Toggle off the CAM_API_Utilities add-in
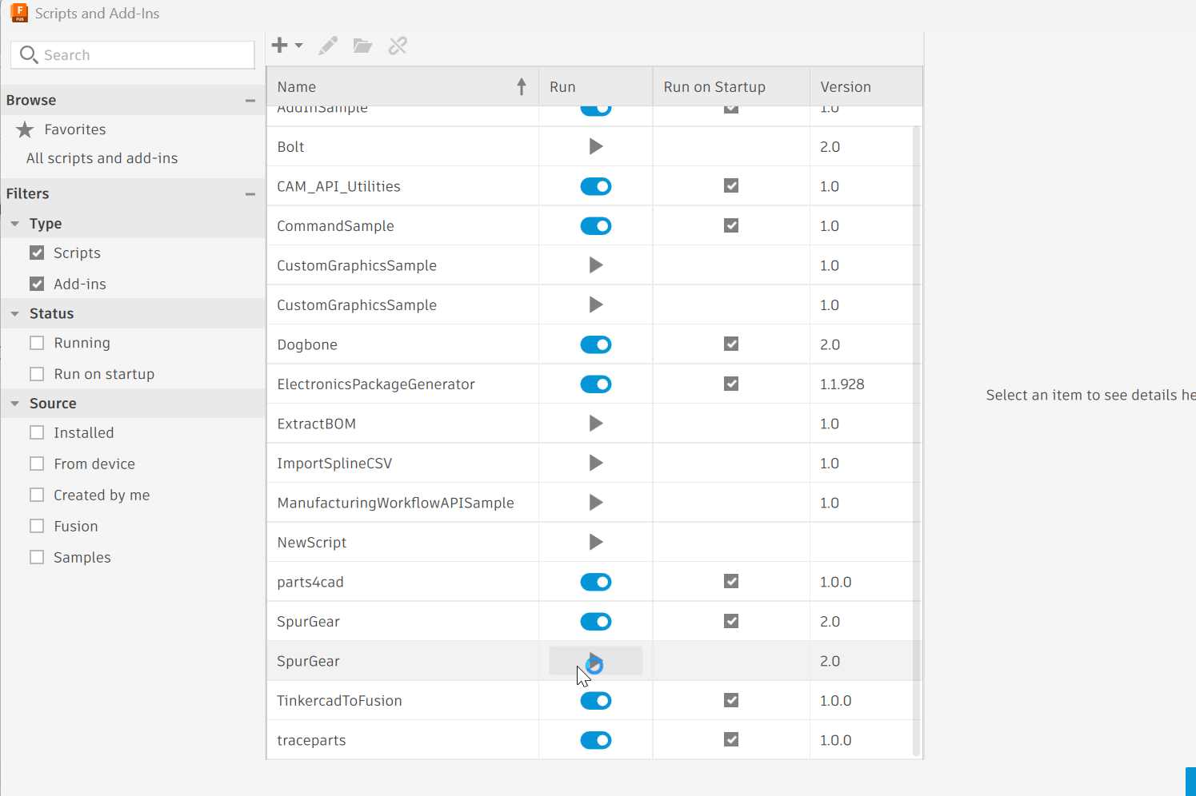Image resolution: width=1196 pixels, height=796 pixels. click(x=596, y=186)
